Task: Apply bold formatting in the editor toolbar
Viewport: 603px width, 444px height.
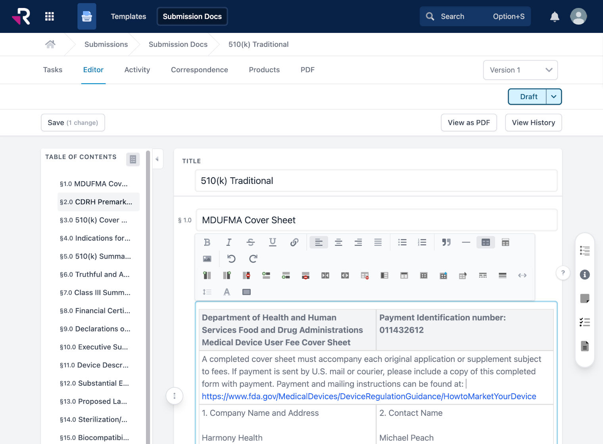Action: pos(207,242)
